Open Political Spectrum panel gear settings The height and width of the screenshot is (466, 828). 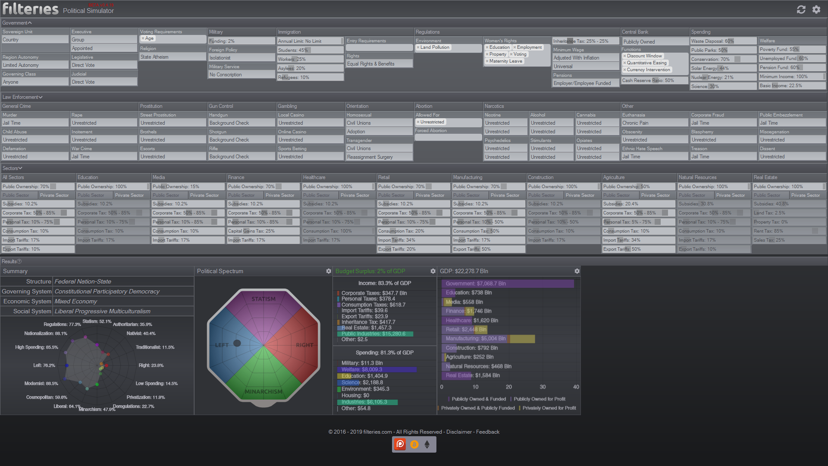(329, 271)
